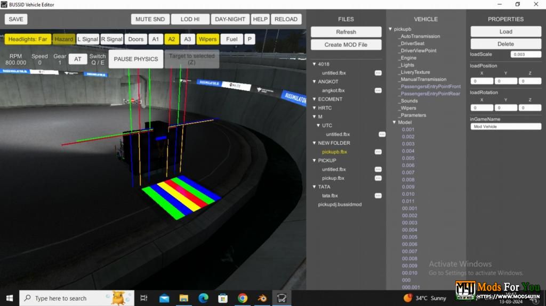Click the inGameName text field
The height and width of the screenshot is (306, 546).
tap(505, 127)
